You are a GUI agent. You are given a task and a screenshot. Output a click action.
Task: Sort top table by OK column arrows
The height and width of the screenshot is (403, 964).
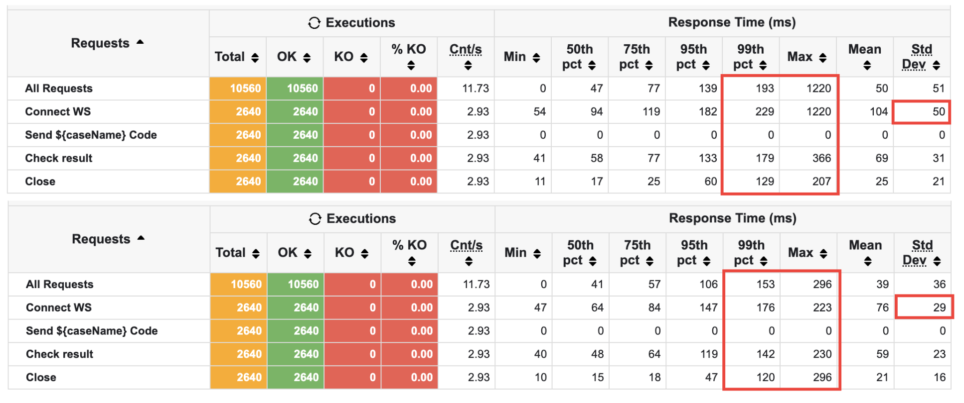tap(307, 58)
